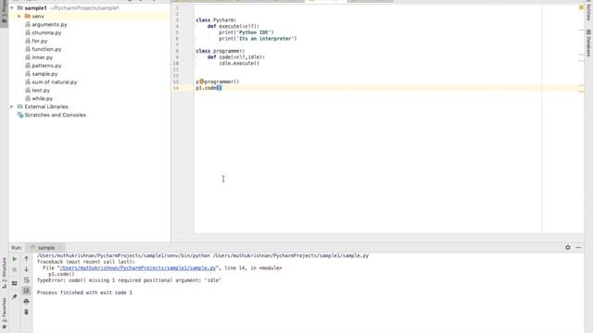This screenshot has width=593, height=333.
Task: Toggle Scroll to End in Run console
Action: click(x=26, y=290)
